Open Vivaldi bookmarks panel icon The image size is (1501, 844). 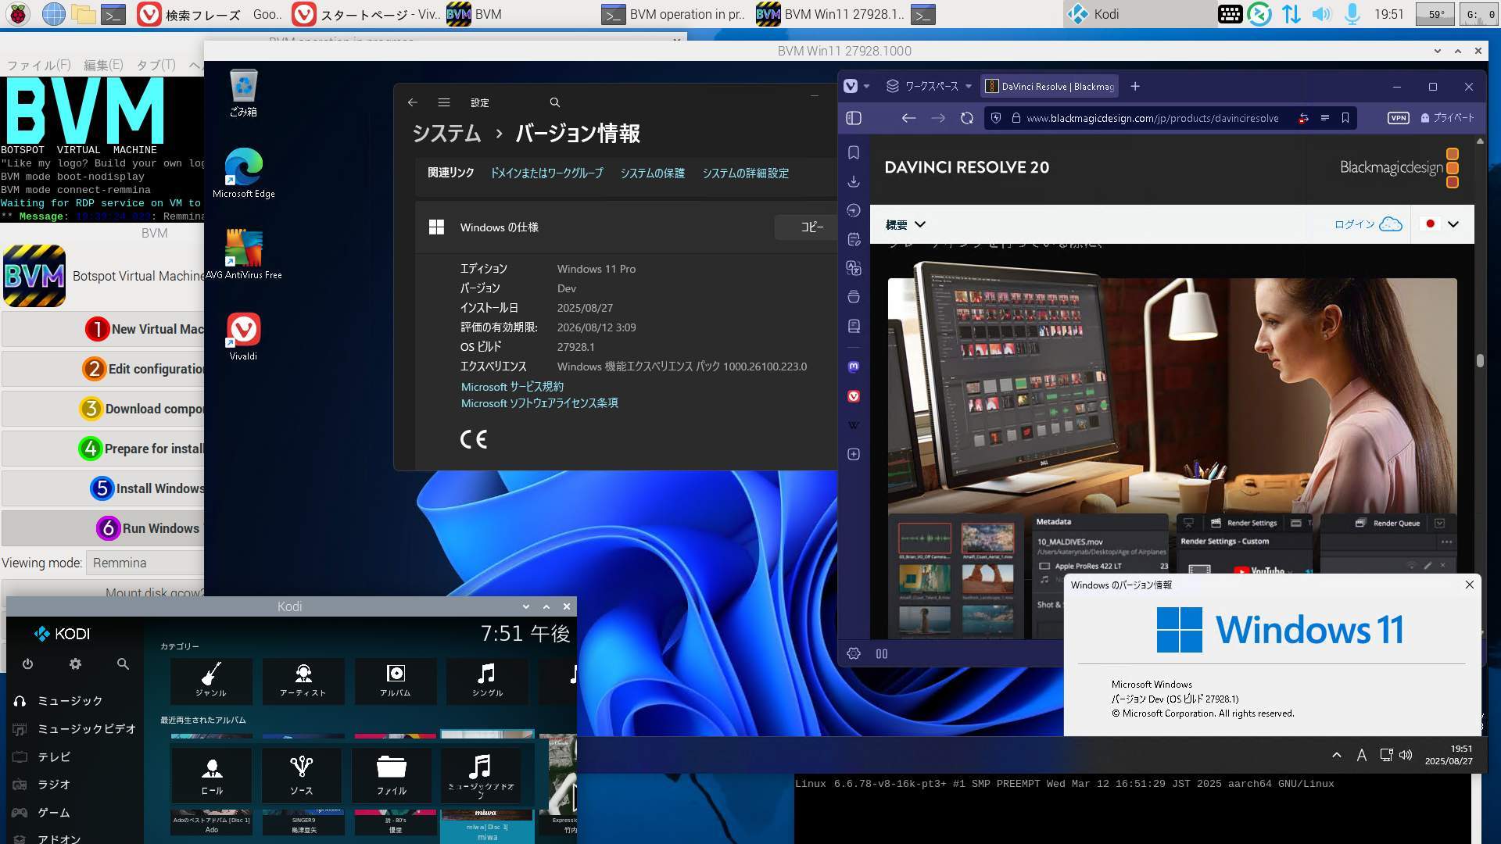(x=854, y=153)
